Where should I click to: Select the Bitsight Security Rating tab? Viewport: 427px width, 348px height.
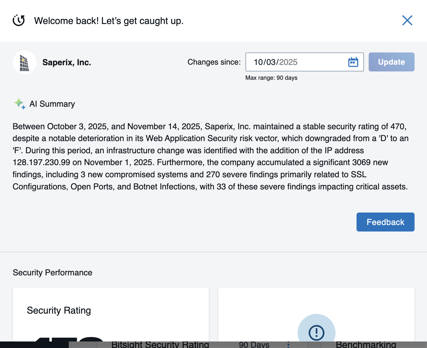click(x=160, y=344)
